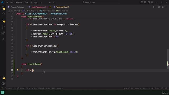Toggle the primary side bar layout
This screenshot has width=169, height=95.
click(x=142, y=2)
